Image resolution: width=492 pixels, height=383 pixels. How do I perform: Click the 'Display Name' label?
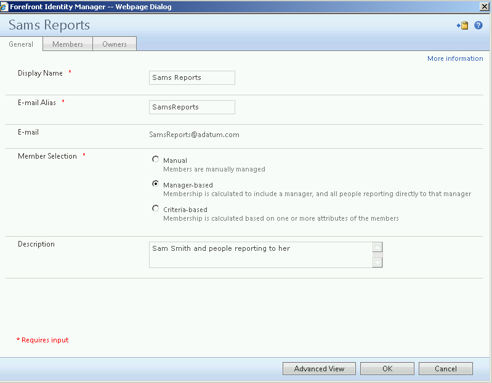(x=40, y=73)
